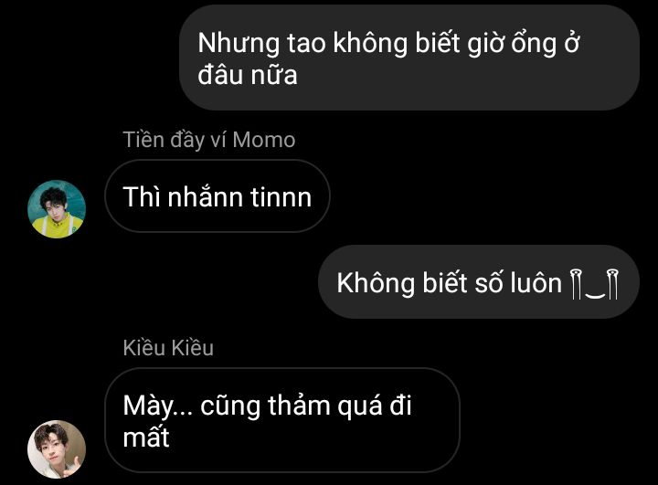
Task: Tap the word "Mày..." in Kiều Kiều's message
Action: tap(158, 406)
